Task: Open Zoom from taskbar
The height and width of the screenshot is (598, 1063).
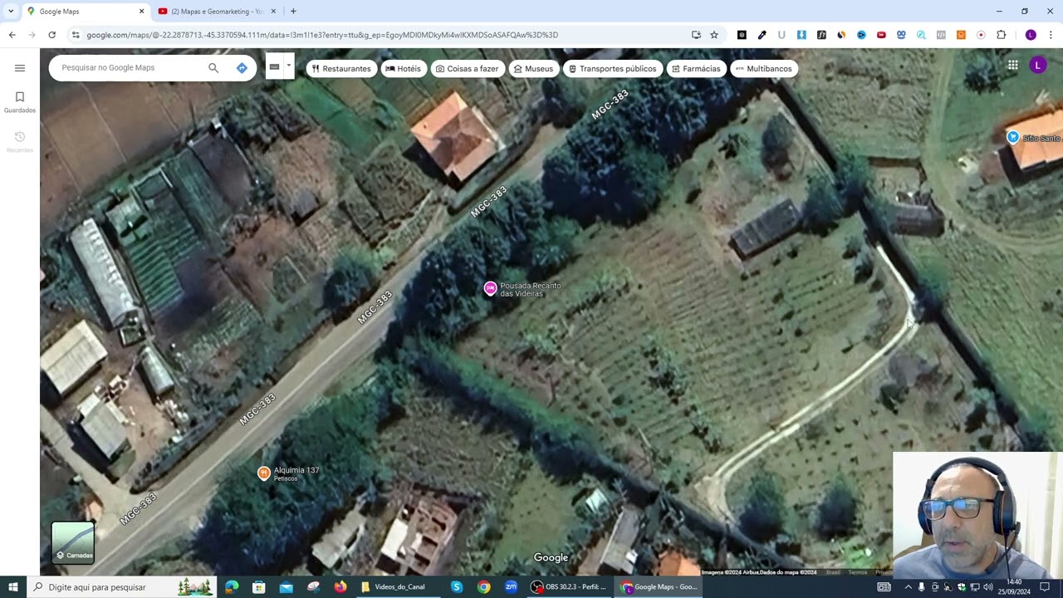Action: tap(511, 587)
